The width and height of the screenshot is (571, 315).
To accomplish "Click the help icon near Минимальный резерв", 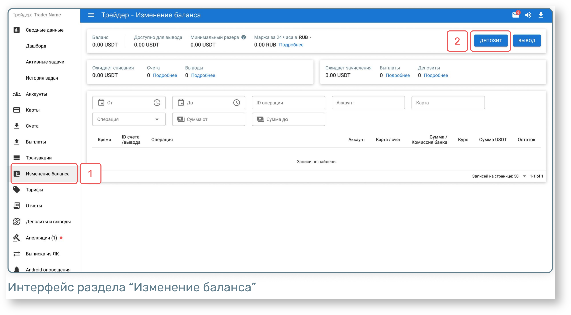I will [244, 37].
